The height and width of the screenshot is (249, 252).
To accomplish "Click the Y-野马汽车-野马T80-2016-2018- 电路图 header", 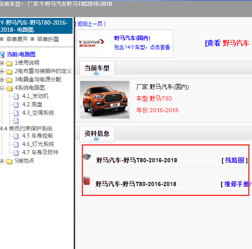I will (36, 26).
